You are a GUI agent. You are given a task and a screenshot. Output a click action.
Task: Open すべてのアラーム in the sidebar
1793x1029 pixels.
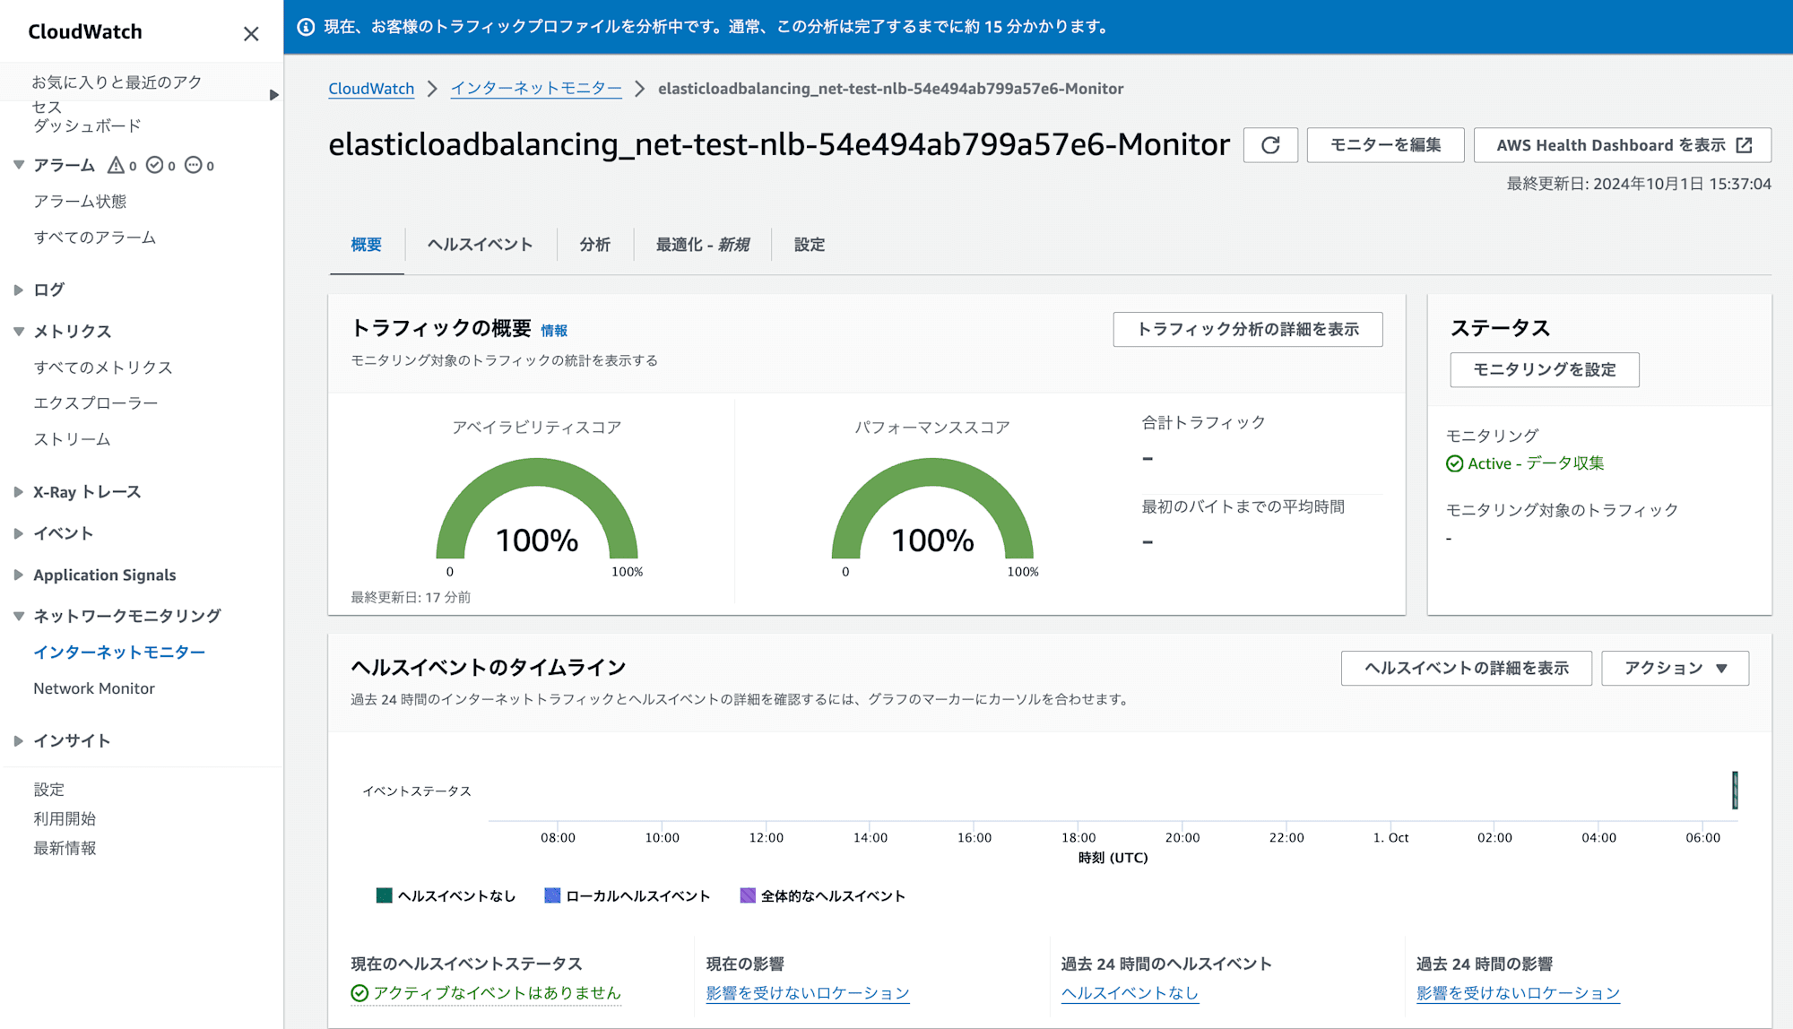point(94,238)
